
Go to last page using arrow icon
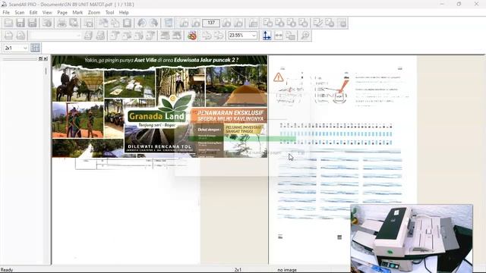pyautogui.click(x=238, y=23)
